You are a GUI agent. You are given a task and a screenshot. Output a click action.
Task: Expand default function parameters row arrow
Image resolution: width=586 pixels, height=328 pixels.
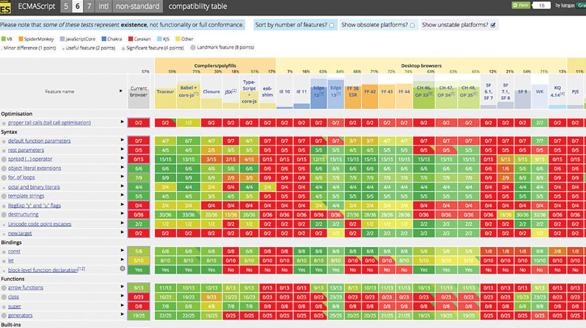(122, 140)
